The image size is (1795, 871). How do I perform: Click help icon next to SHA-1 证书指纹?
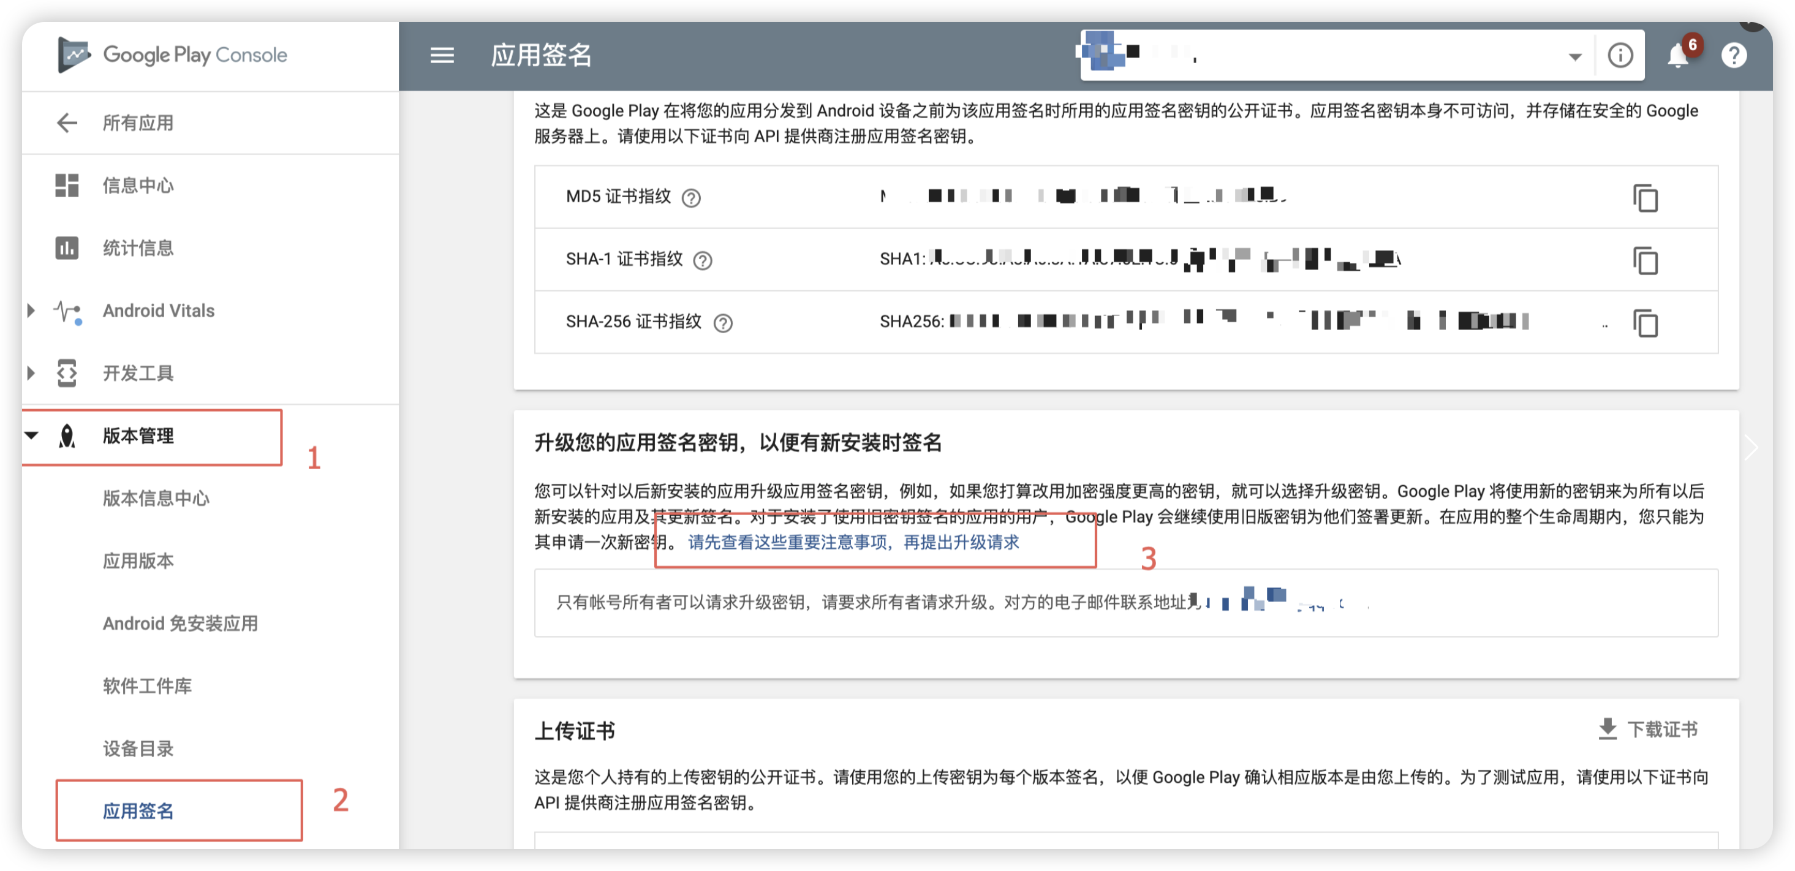(703, 262)
